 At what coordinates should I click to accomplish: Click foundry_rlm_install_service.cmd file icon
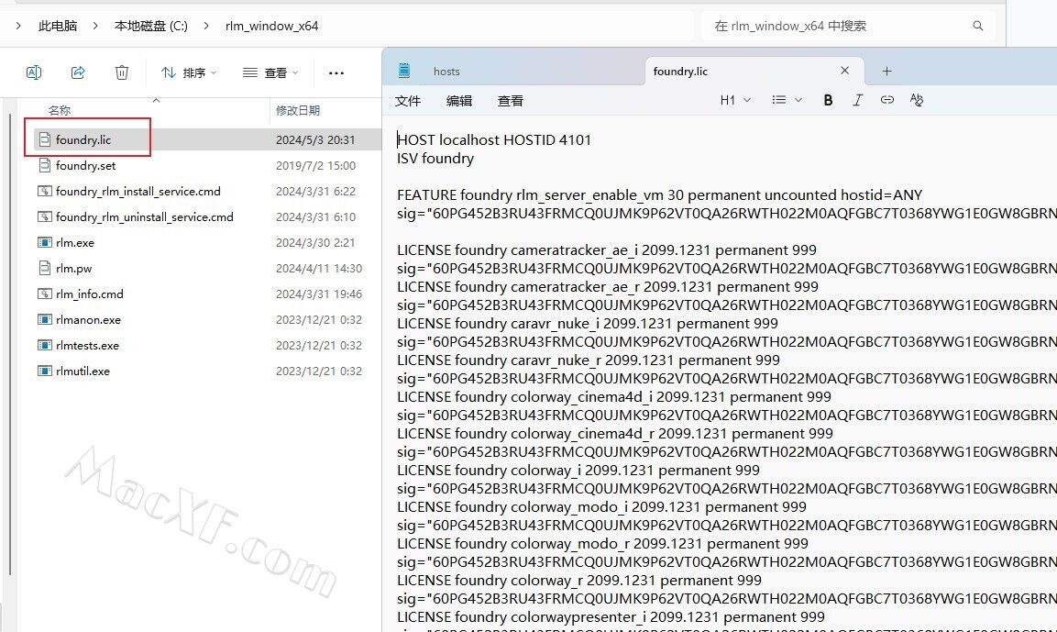[x=45, y=191]
